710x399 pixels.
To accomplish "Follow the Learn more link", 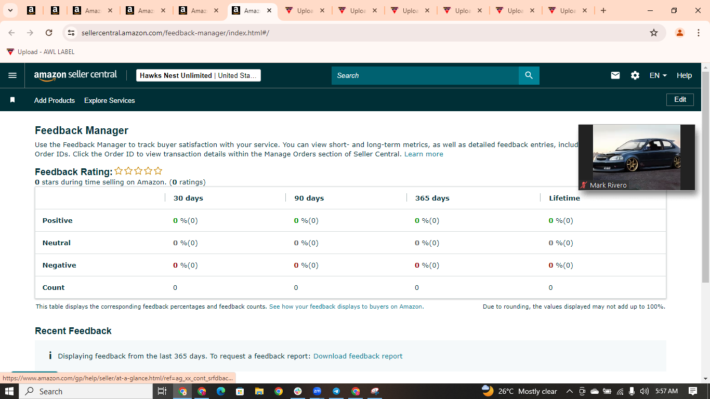I will pyautogui.click(x=424, y=154).
